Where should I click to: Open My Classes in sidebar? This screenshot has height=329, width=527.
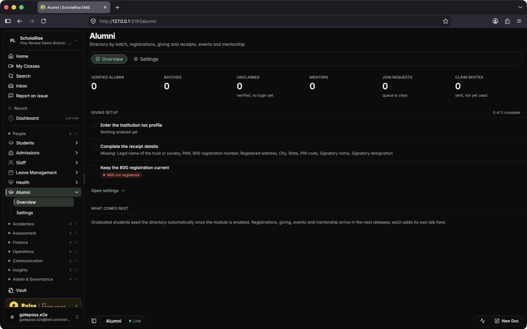[x=43, y=66]
